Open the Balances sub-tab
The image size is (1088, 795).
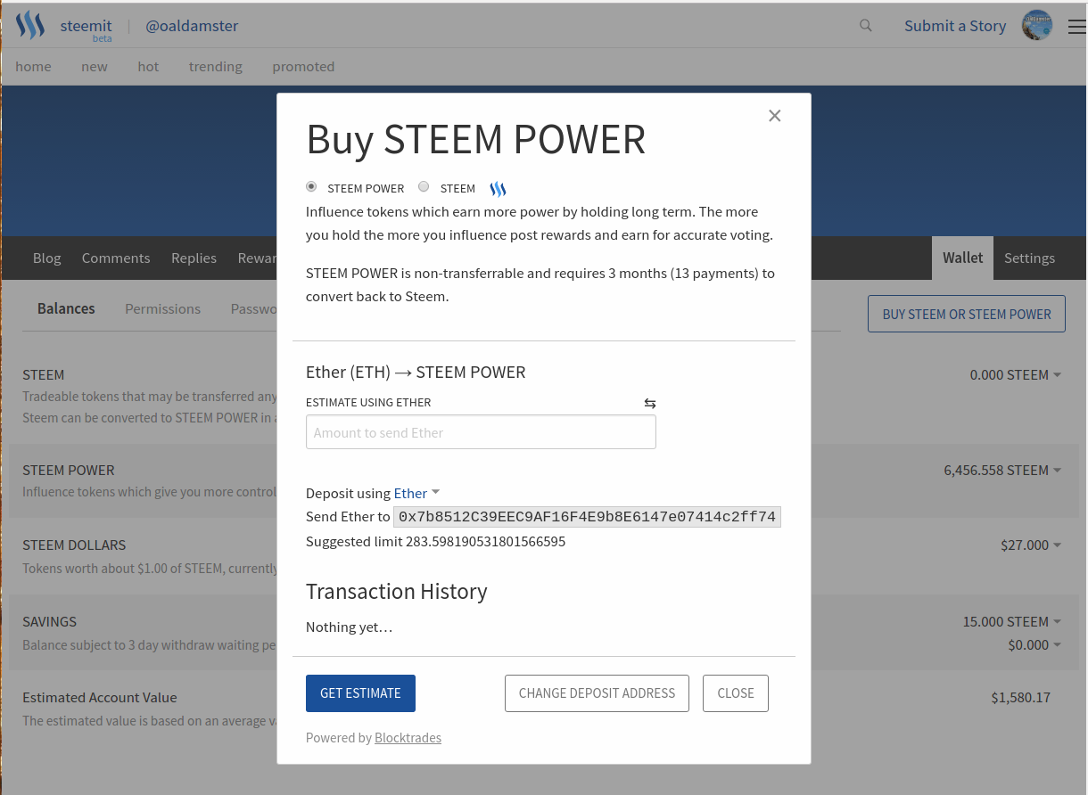66,308
